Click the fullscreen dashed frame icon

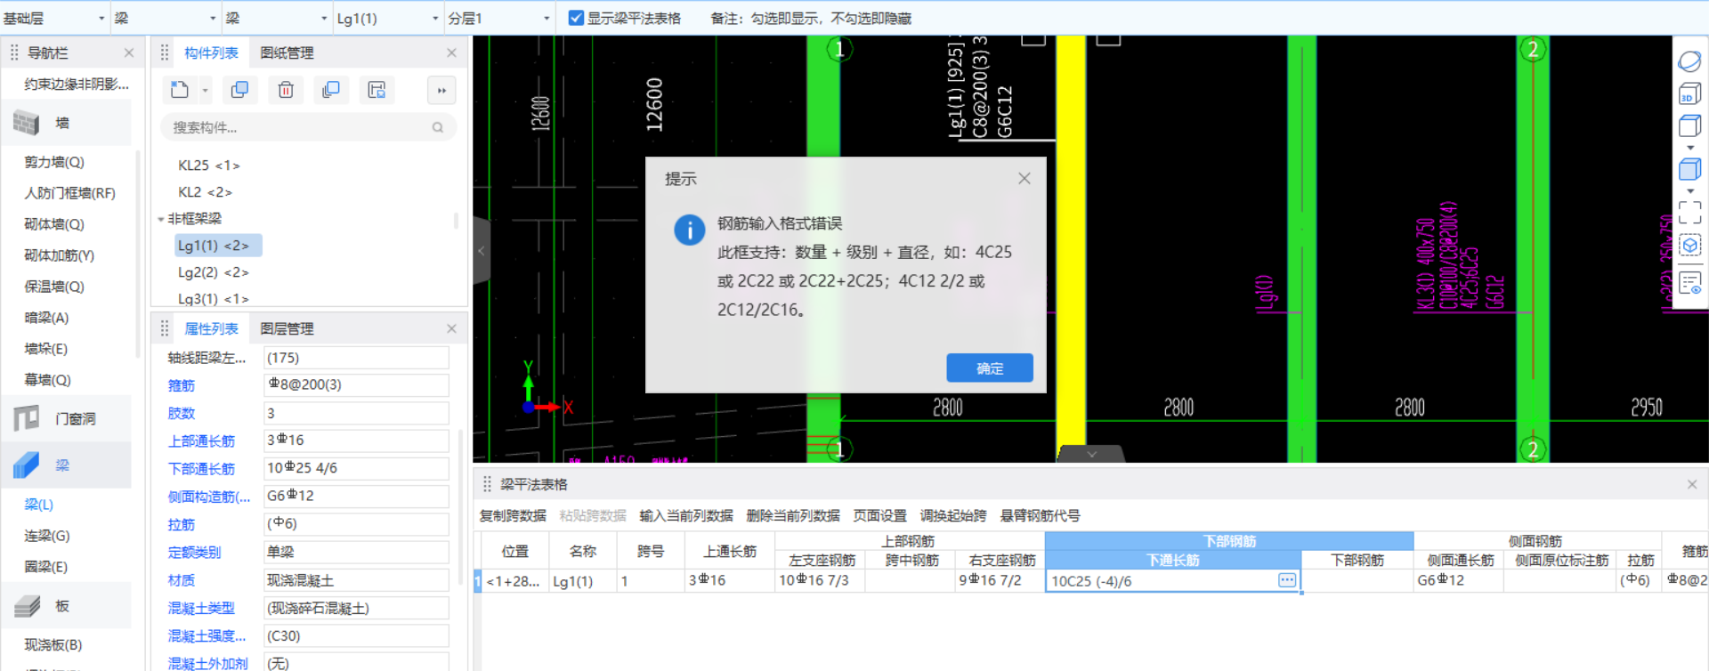point(1689,212)
